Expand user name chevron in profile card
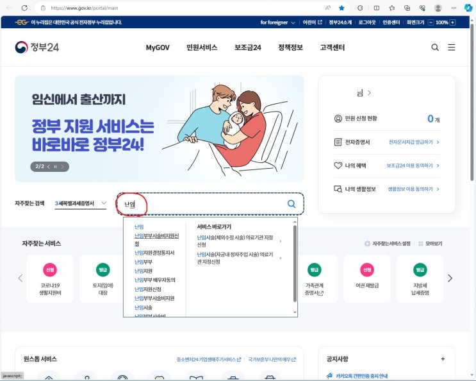 369,92
